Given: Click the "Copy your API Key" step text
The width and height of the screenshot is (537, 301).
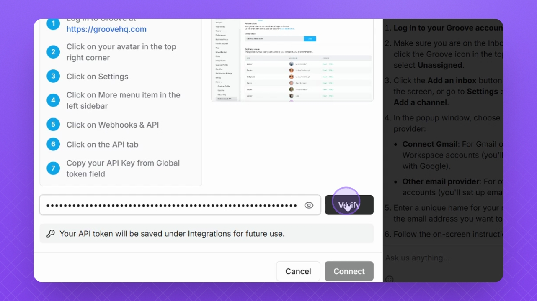Looking at the screenshot, I should 123,168.
